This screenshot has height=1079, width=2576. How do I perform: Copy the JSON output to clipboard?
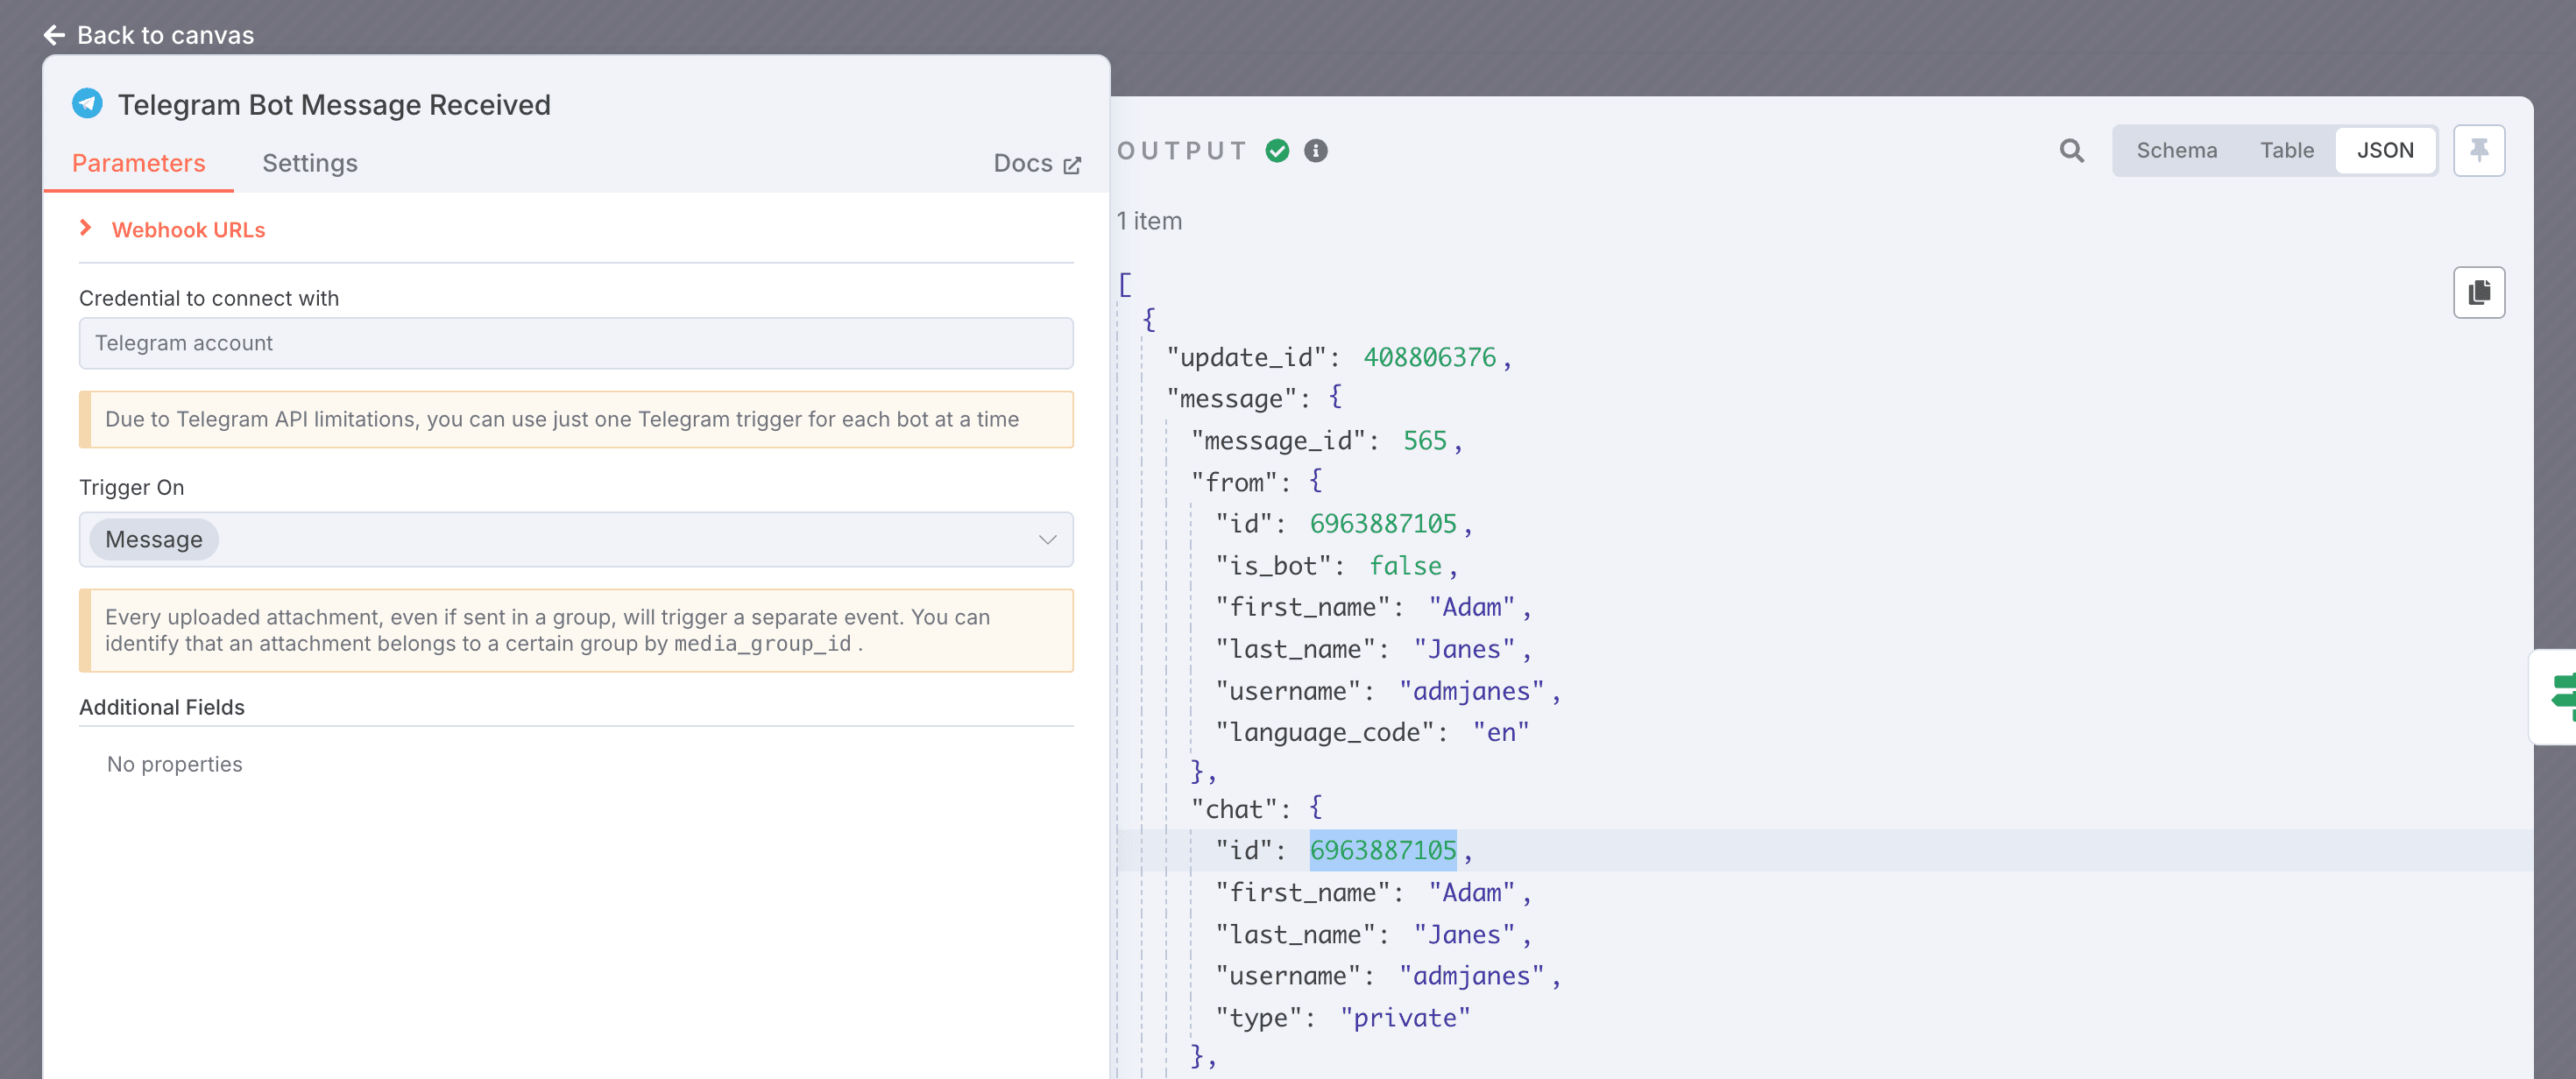click(x=2479, y=292)
